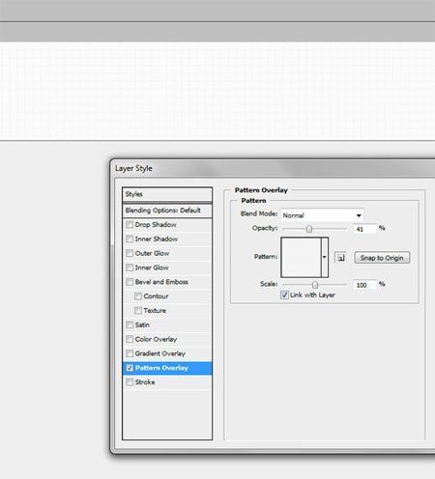This screenshot has height=479, width=435.
Task: Select the Inner Shadow style label
Action: [x=157, y=239]
